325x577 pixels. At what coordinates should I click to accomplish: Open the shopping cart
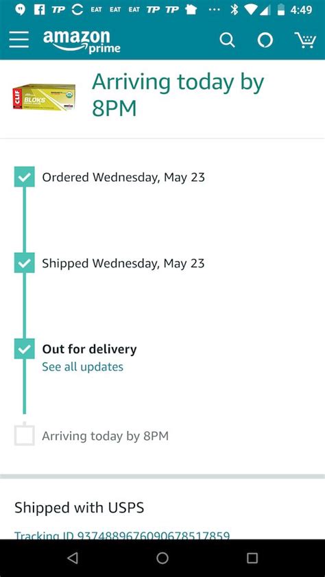tap(305, 40)
